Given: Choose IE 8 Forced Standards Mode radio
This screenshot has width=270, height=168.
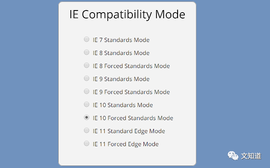Looking at the screenshot, I should coord(86,66).
